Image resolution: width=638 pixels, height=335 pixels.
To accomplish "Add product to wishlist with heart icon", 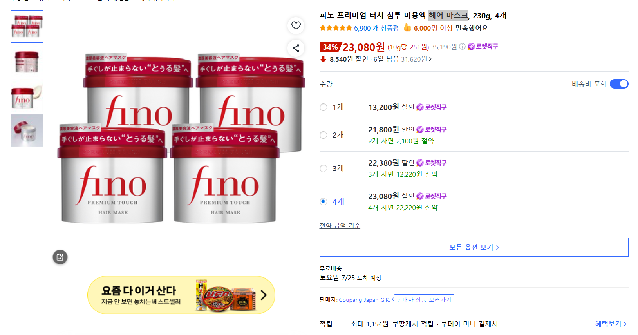I will (296, 25).
